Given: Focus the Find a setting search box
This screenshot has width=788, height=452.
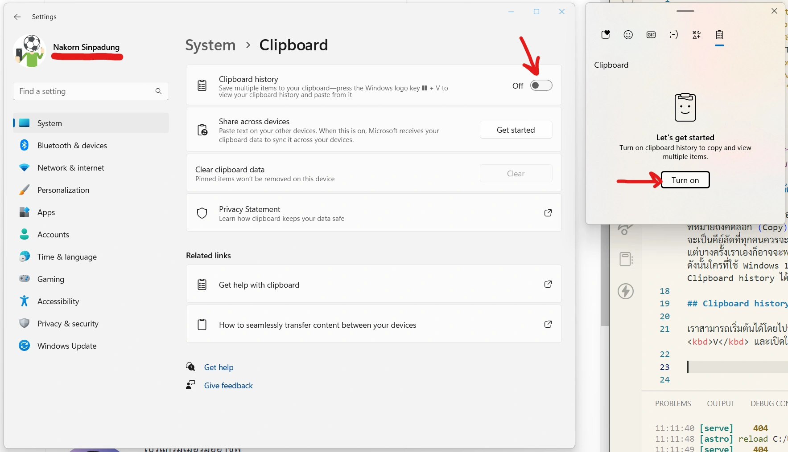Looking at the screenshot, I should (x=91, y=91).
